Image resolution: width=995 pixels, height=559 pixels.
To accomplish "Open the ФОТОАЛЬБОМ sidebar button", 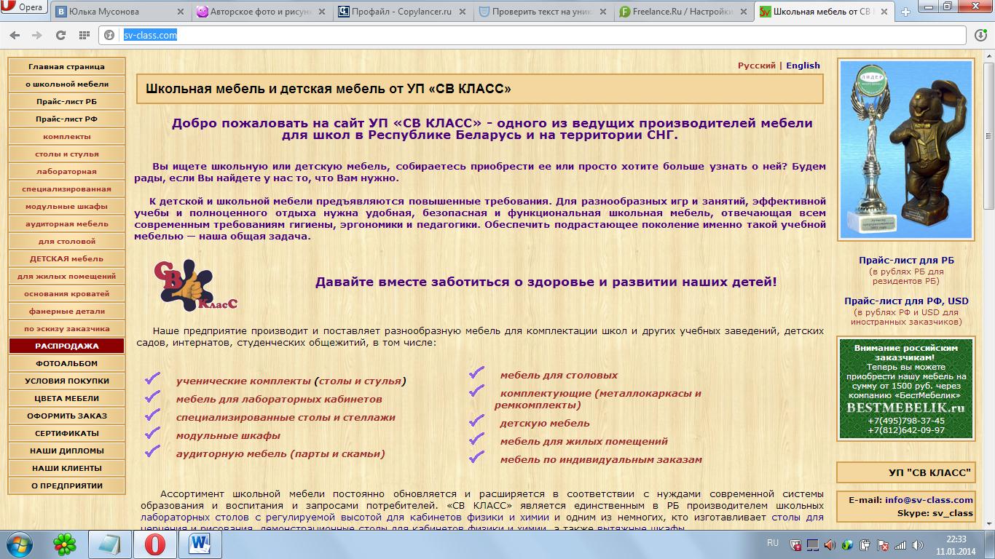I will pos(66,363).
